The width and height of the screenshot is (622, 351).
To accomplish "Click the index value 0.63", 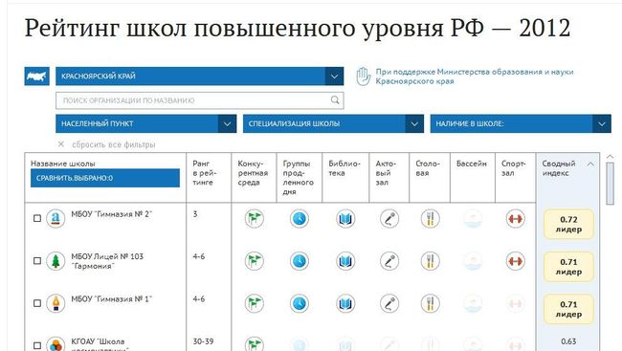I will coord(568,341).
